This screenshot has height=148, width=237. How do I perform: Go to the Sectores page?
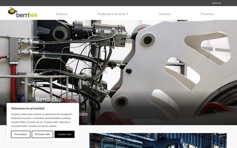pyautogui.click(x=165, y=14)
